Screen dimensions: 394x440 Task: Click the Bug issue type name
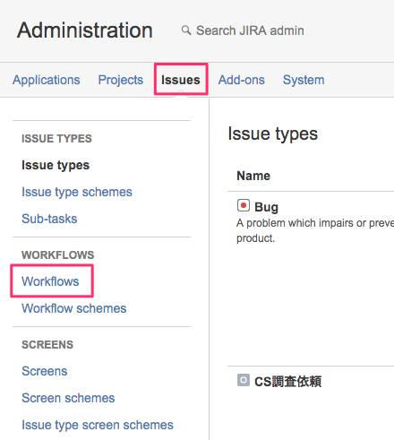tap(266, 207)
